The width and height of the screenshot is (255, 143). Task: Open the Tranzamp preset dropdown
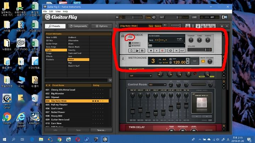point(141,76)
